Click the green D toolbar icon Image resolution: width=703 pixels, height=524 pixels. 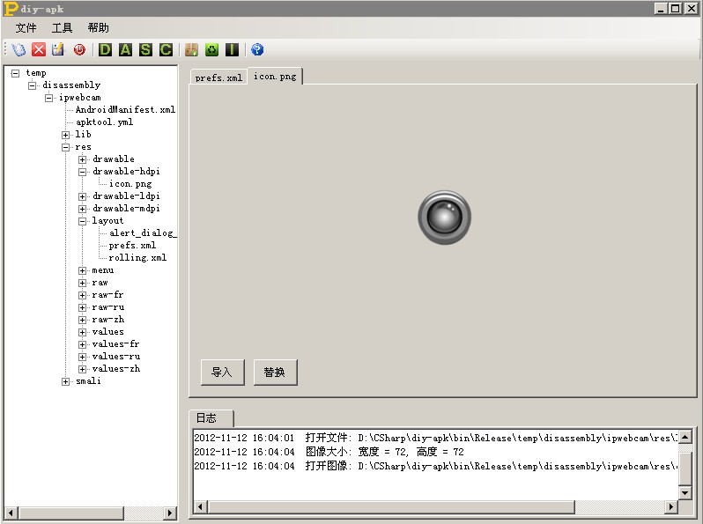(106, 50)
